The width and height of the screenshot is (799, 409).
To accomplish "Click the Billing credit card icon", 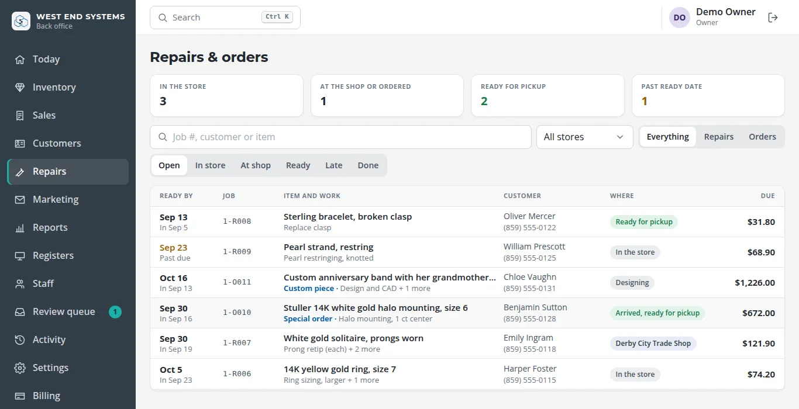I will [x=20, y=396].
